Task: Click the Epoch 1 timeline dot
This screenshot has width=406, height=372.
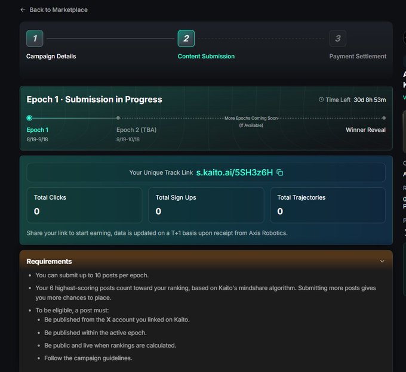Action: click(29, 118)
